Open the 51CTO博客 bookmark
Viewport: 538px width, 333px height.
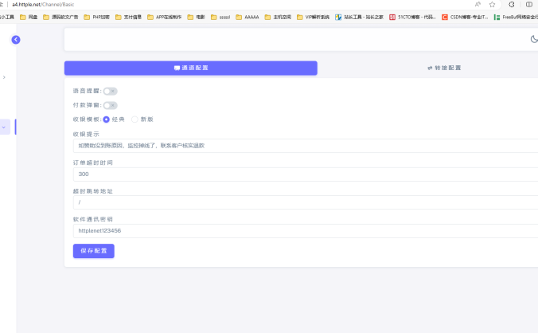pyautogui.click(x=412, y=17)
